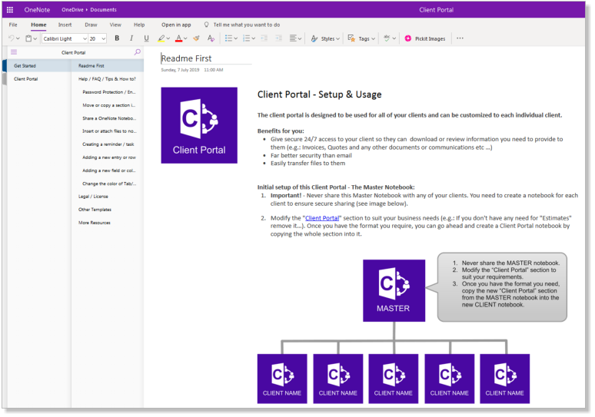Switch to the Home tab
Screen dimensions: 595x417
pos(38,25)
